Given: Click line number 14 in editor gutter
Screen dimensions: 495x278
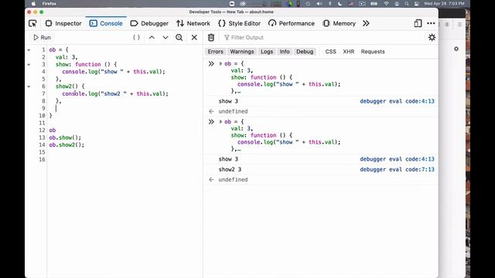Looking at the screenshot, I should (x=42, y=145).
